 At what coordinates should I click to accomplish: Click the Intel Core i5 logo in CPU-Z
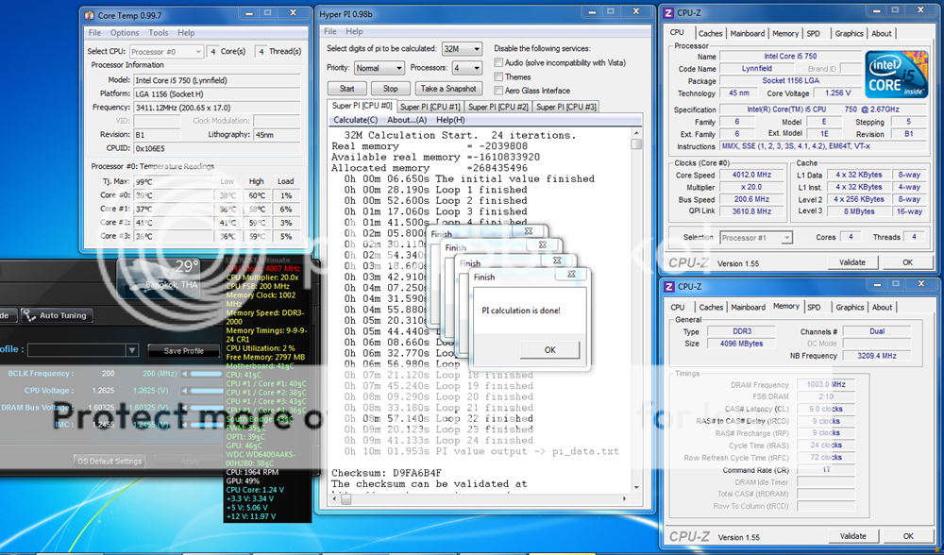[x=895, y=75]
